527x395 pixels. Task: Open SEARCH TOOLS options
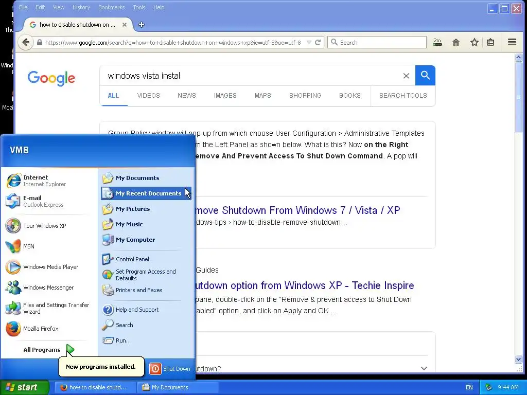point(403,95)
